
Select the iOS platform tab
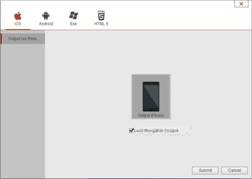coord(18,19)
